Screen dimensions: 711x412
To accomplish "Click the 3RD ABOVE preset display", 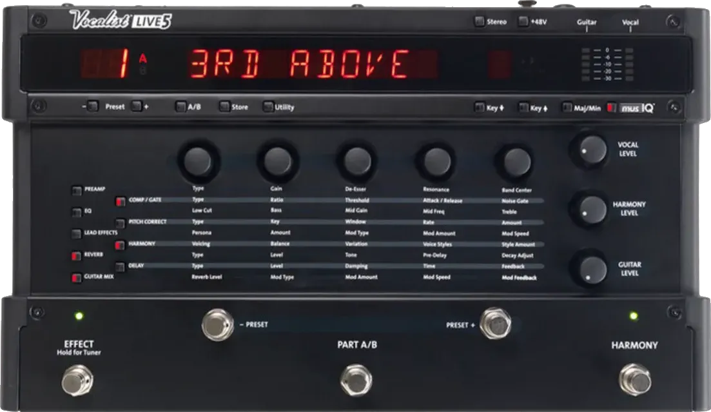I will [x=299, y=64].
